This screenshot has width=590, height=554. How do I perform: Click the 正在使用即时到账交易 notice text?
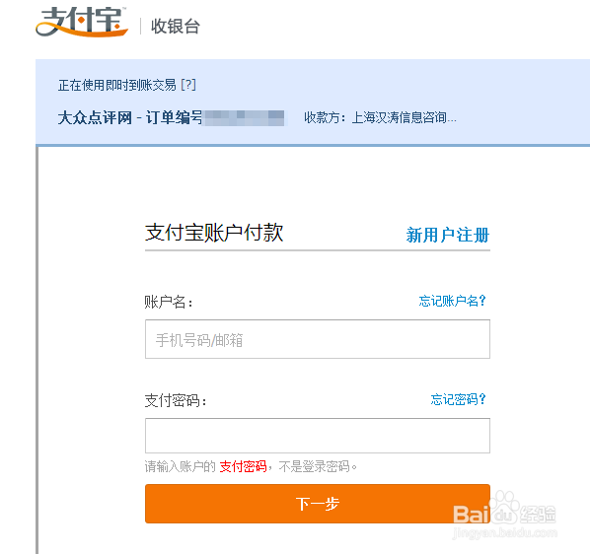(117, 85)
